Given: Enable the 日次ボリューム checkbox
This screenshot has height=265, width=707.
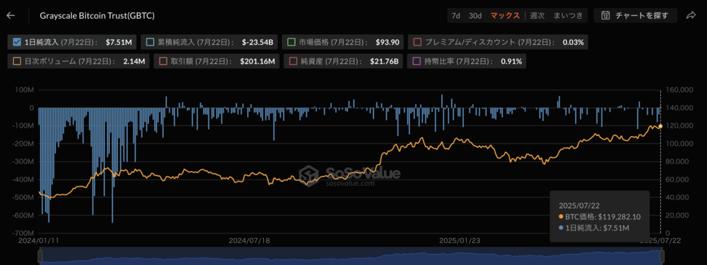Looking at the screenshot, I should 17,61.
